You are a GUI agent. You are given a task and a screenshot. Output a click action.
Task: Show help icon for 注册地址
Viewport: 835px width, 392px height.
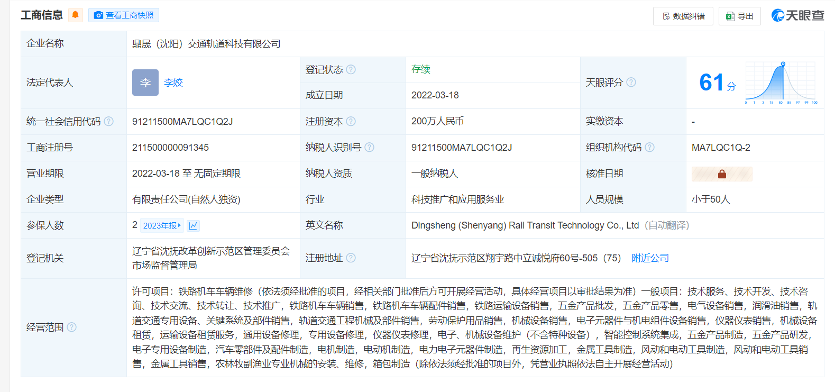pos(351,258)
